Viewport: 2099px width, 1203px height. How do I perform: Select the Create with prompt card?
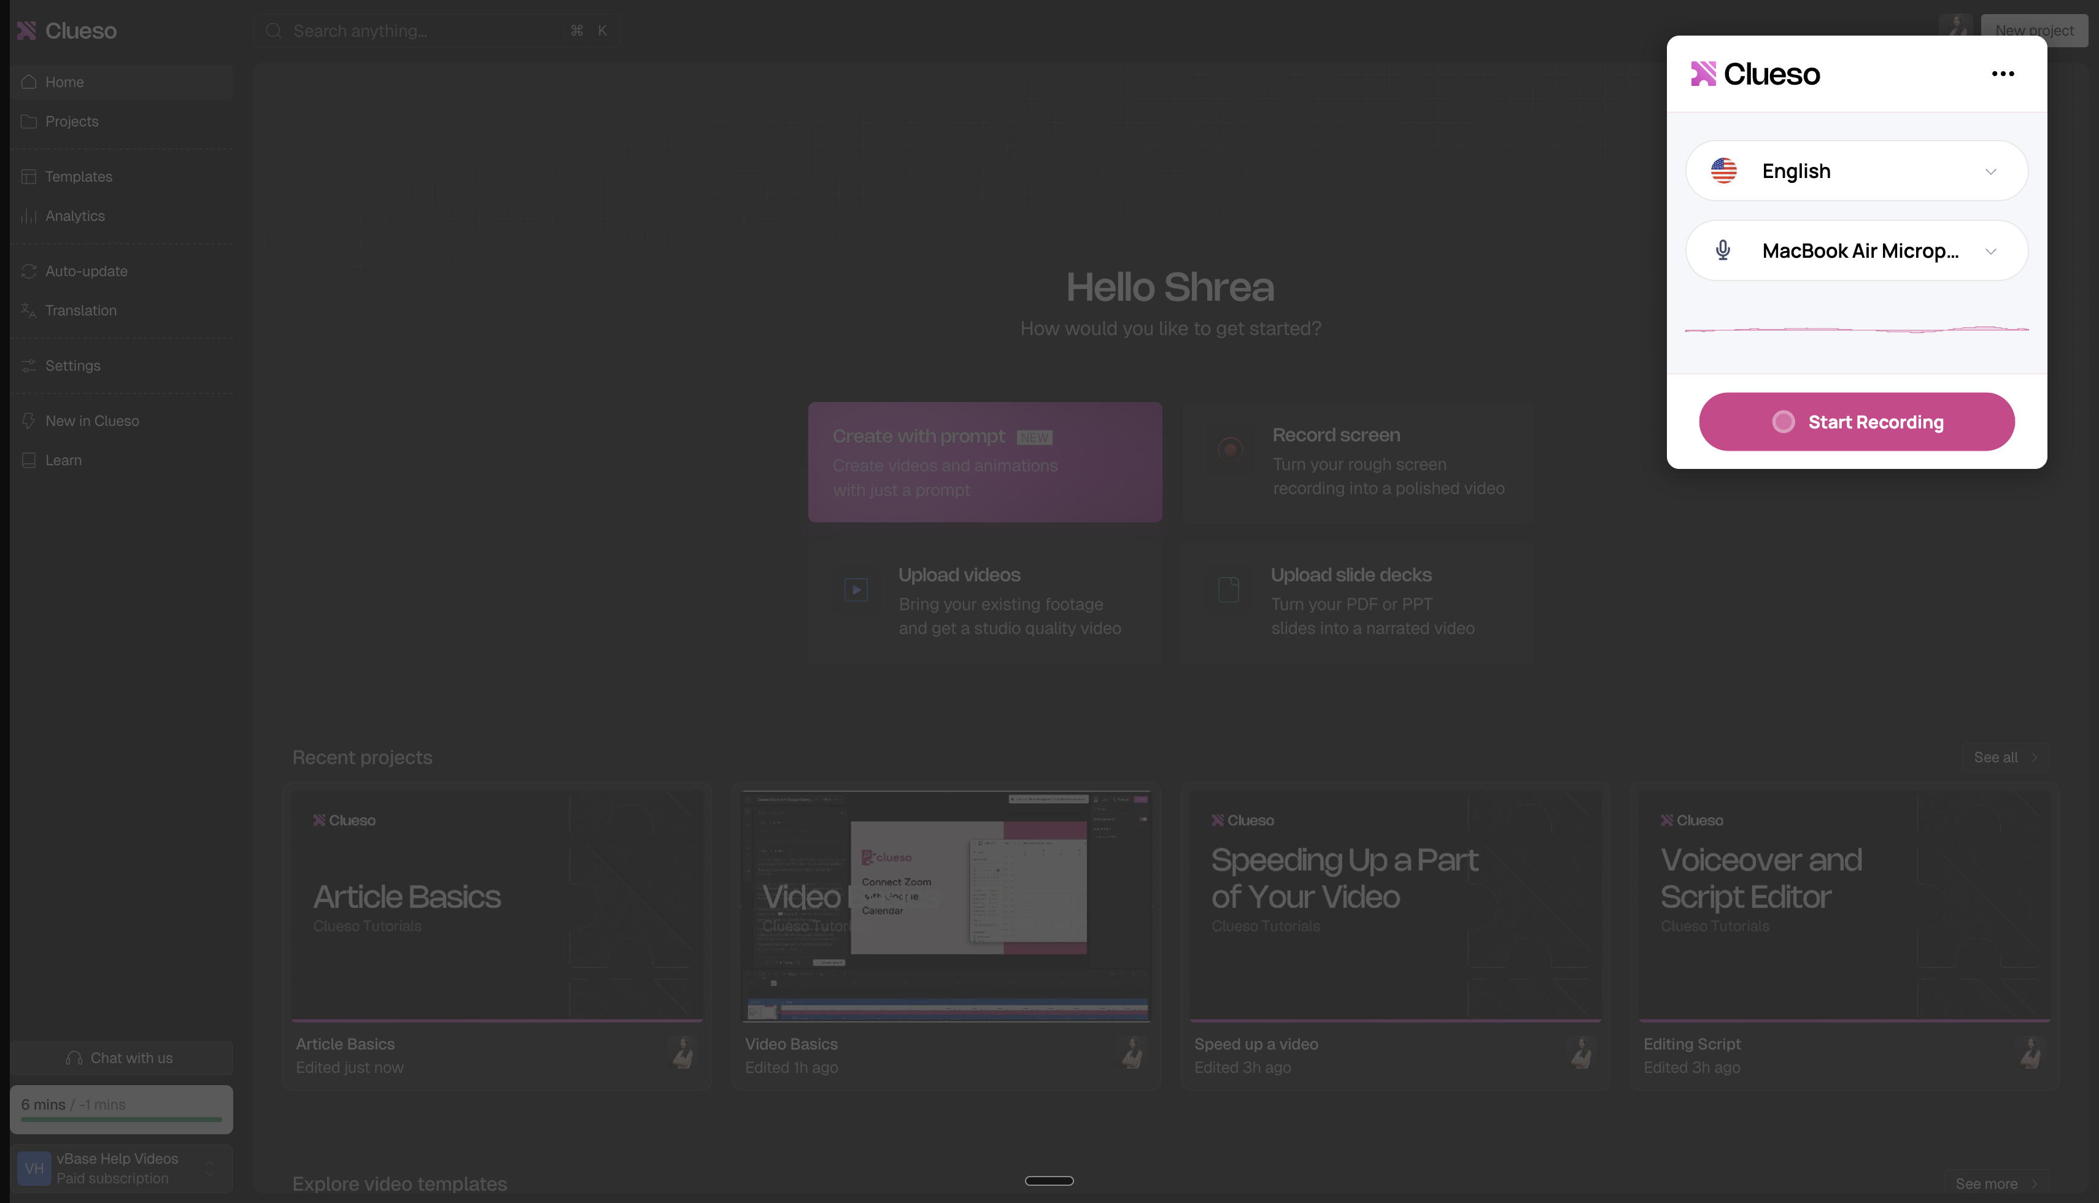[x=984, y=462]
